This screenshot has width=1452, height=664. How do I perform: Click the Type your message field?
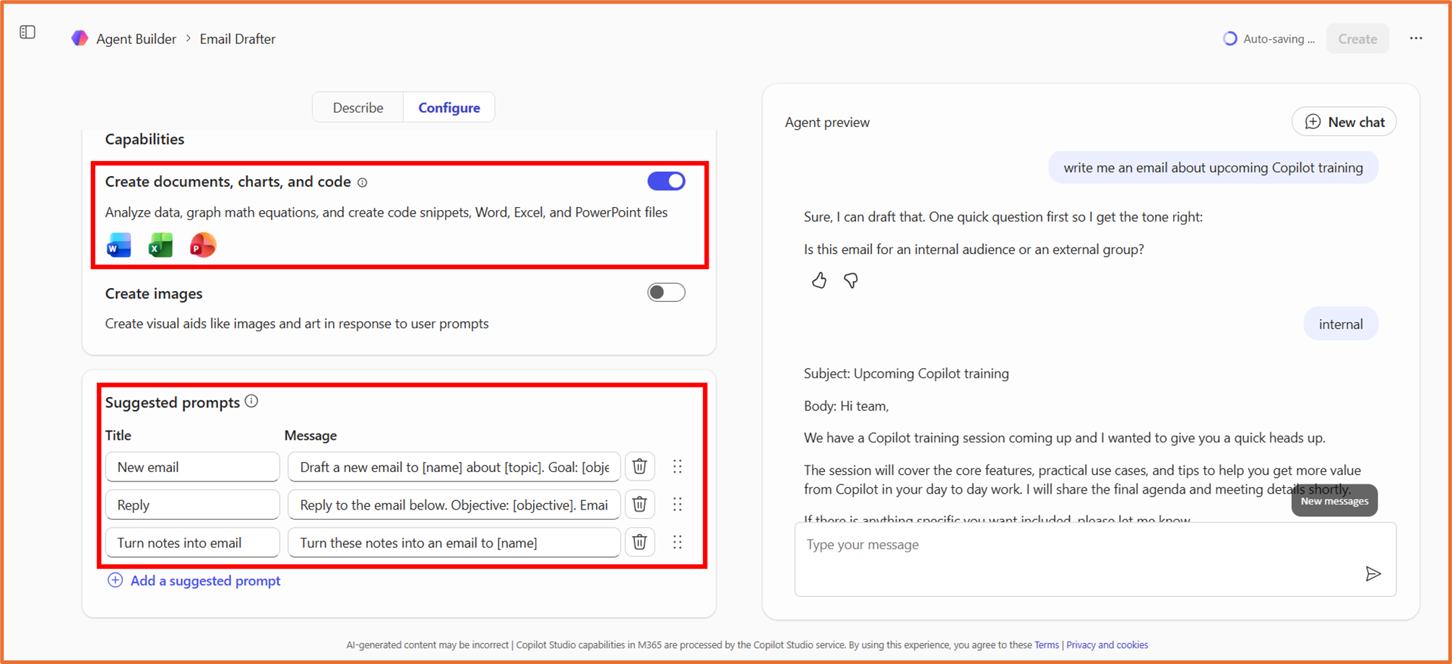click(1095, 559)
